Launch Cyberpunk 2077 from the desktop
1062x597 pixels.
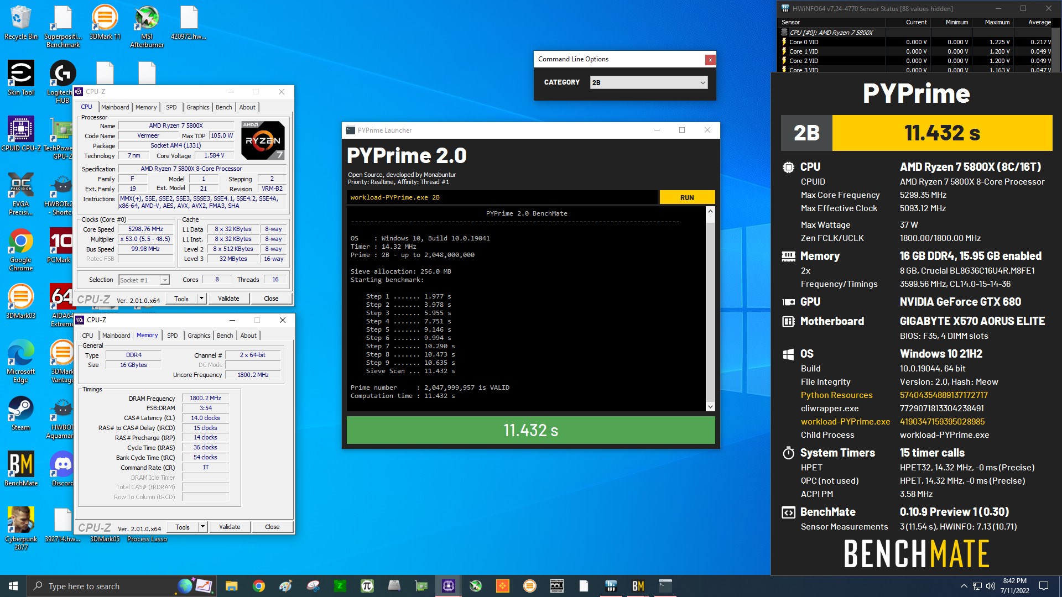(21, 529)
